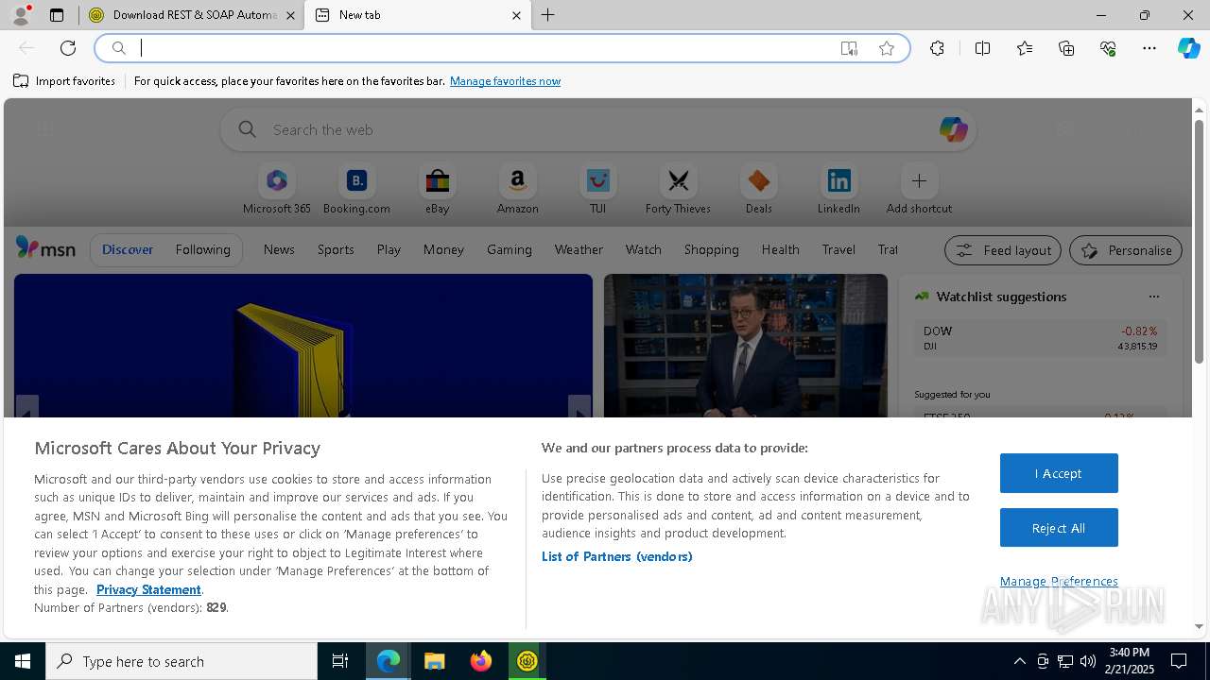
Task: Open the Shopping section
Action: (712, 249)
